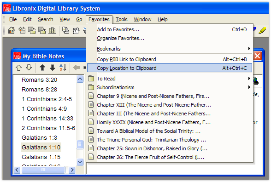Select note Romans 8:28
The width and height of the screenshot is (271, 182).
pyautogui.click(x=40, y=90)
